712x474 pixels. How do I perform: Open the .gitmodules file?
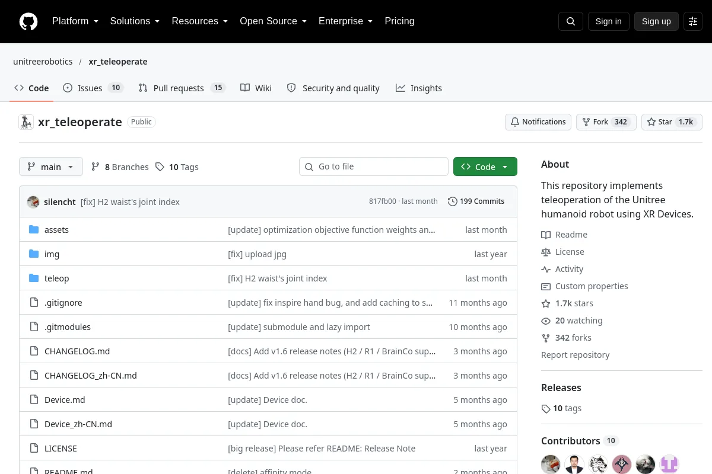(68, 327)
